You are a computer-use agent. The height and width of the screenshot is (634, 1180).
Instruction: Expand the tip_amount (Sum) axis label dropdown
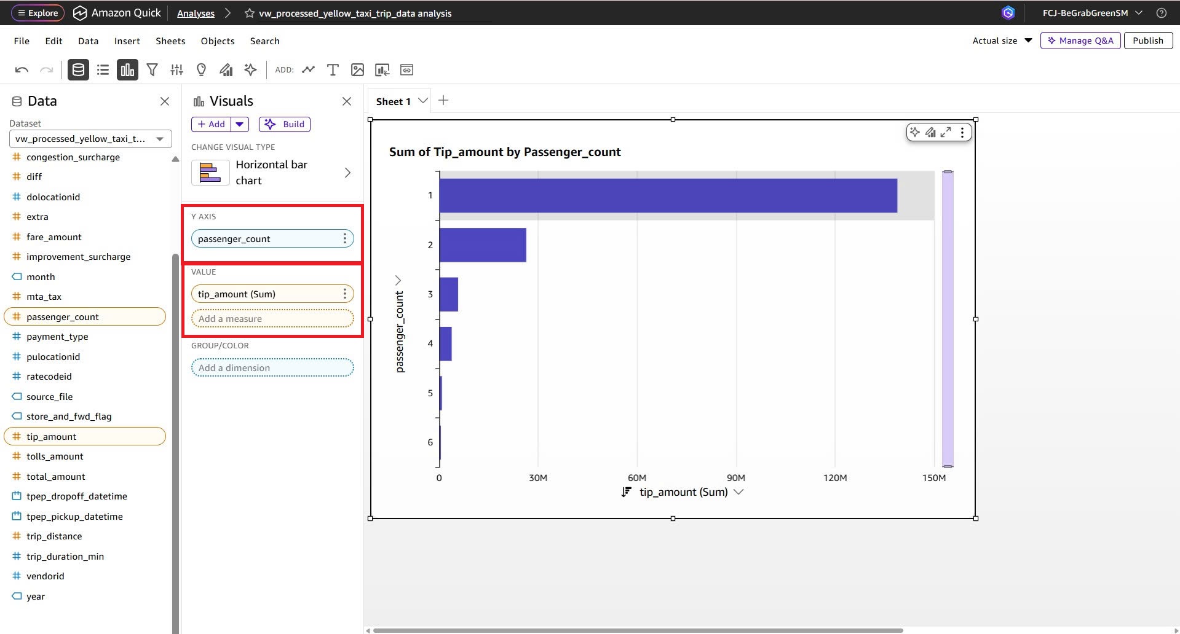pos(739,492)
